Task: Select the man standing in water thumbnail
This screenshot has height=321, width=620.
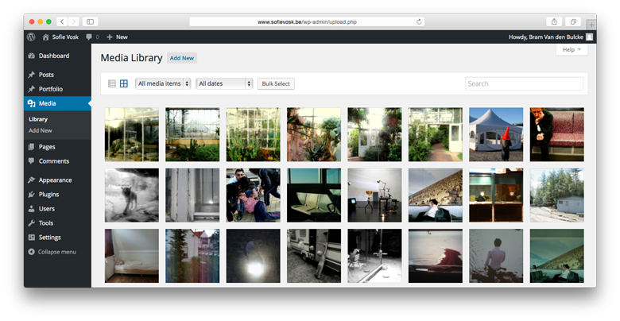Action: (x=496, y=256)
